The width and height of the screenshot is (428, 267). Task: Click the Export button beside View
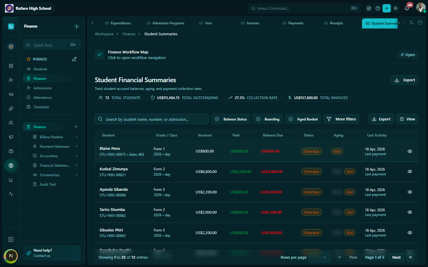pos(381,119)
